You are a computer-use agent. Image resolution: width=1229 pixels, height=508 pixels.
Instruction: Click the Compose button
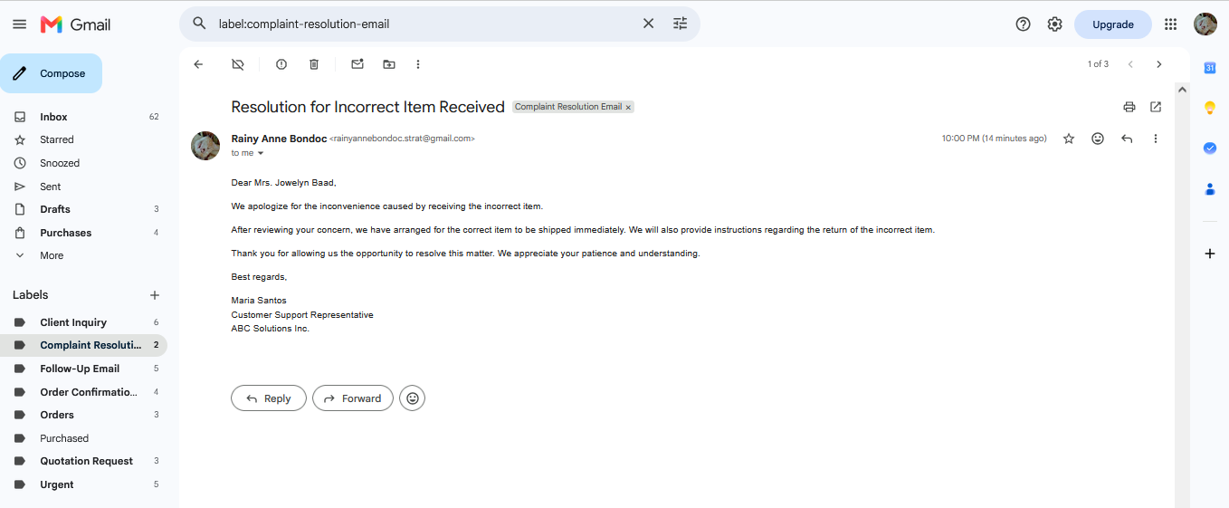(x=51, y=73)
